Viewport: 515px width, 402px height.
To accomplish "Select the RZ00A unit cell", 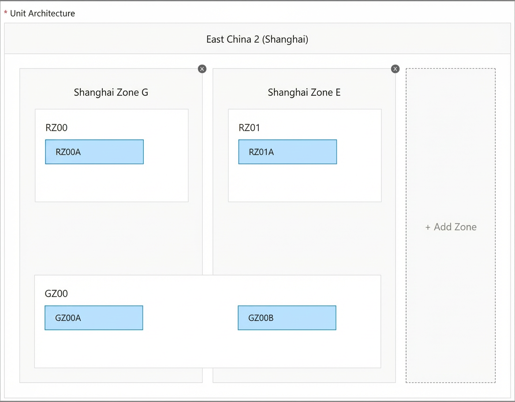I will 95,152.
